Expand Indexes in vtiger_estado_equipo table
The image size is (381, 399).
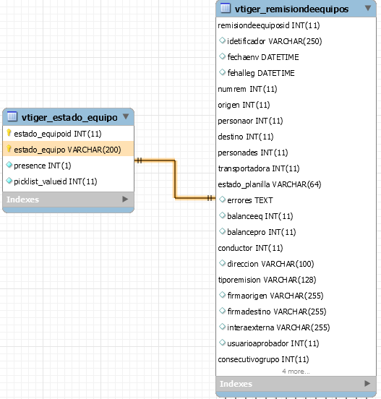click(125, 199)
